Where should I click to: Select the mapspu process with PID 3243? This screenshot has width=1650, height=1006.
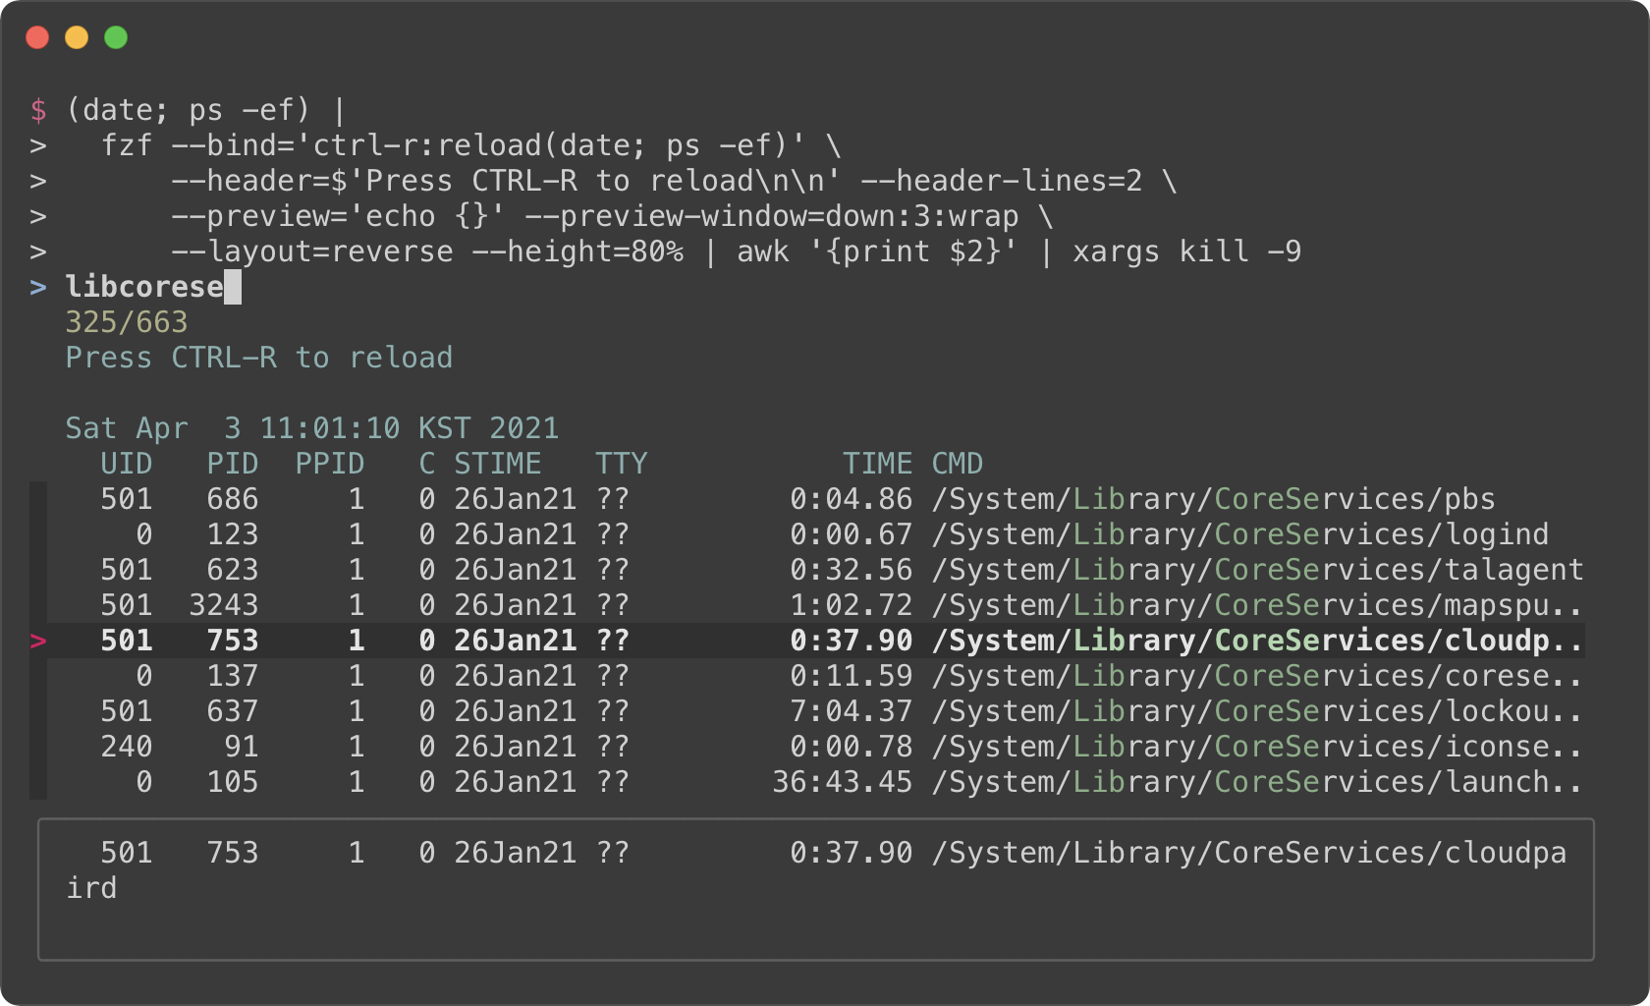pyautogui.click(x=815, y=605)
